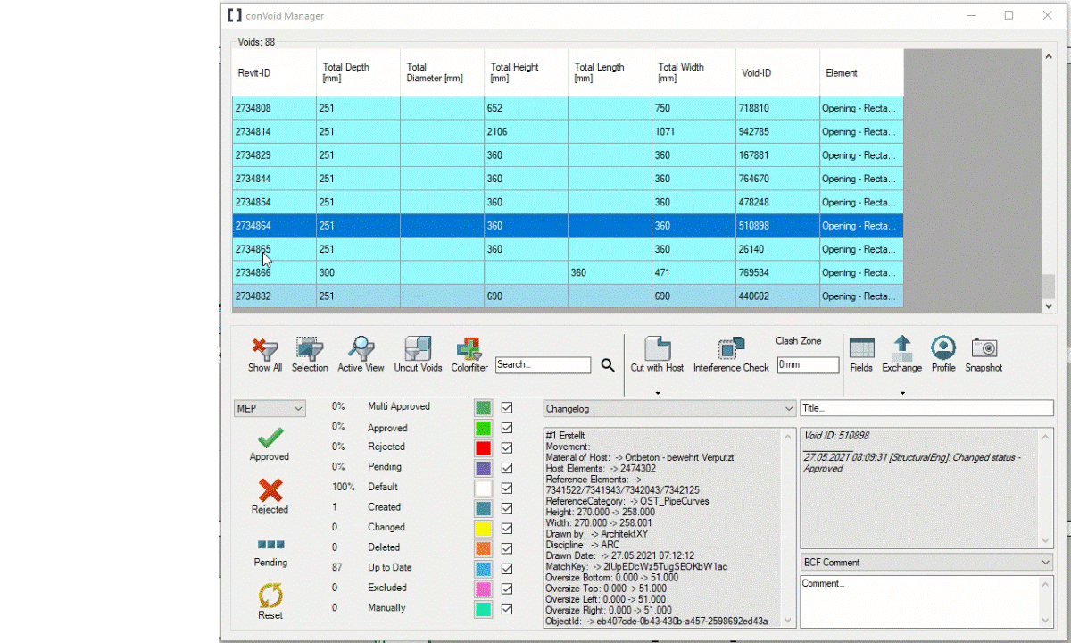Sort by the Element column header
Screen dimensions: 1071x643
pos(861,72)
